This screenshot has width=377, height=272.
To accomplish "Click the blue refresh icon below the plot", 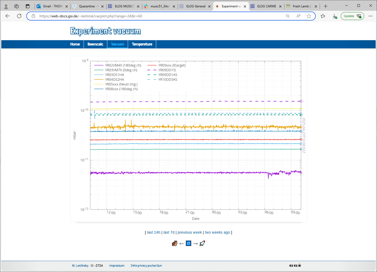I will 188,243.
